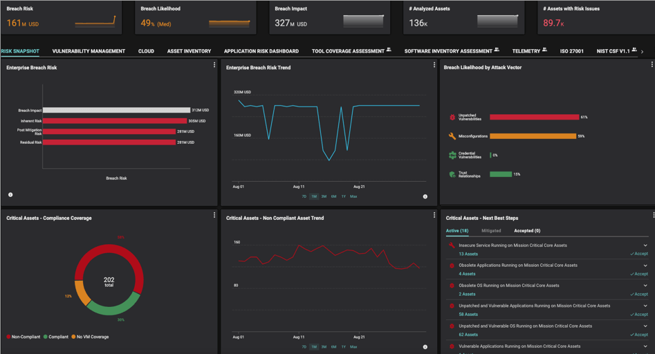Viewport: 655px width, 354px height.
Task: Expand Obsolete OS Running step
Action: pyautogui.click(x=645, y=286)
